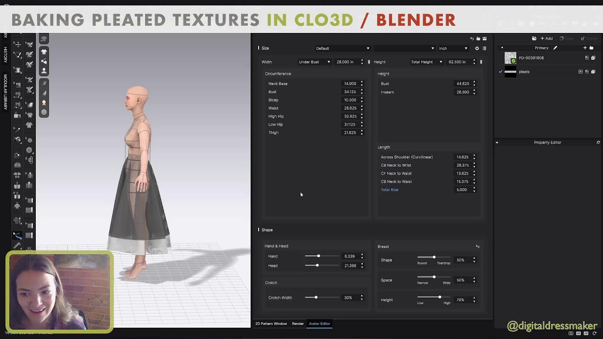
Task: Open the empty size preset dropdown
Action: [404, 48]
